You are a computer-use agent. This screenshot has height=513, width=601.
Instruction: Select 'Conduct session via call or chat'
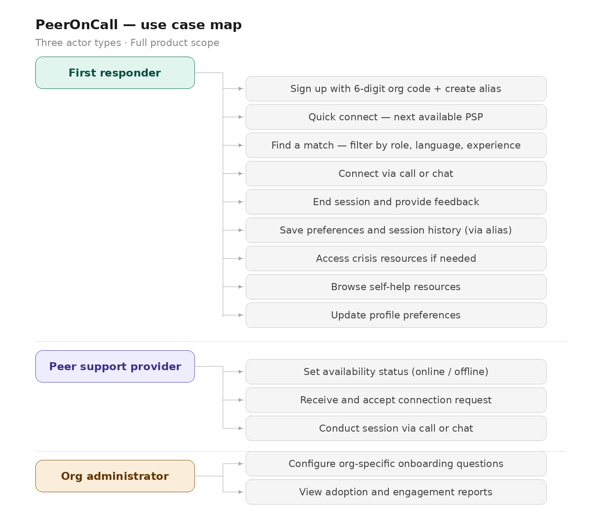[396, 429]
